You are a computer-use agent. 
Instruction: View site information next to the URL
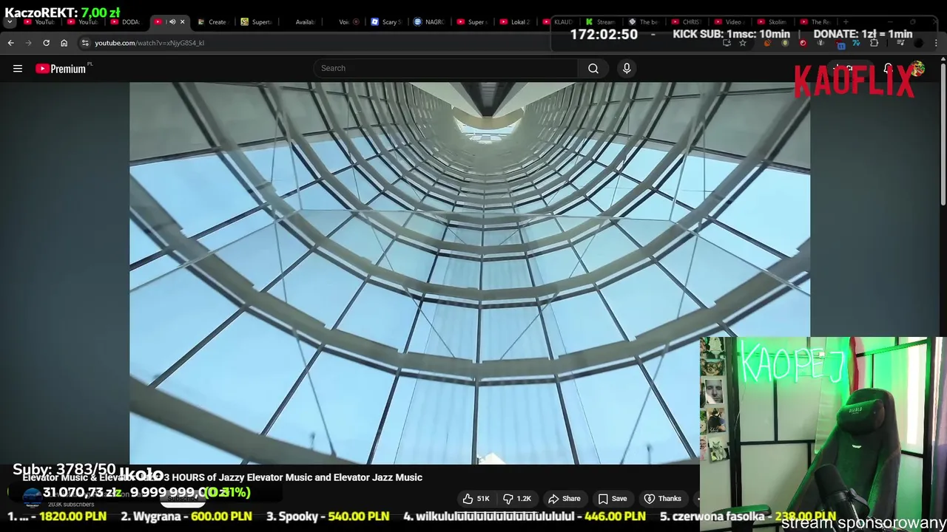(84, 43)
